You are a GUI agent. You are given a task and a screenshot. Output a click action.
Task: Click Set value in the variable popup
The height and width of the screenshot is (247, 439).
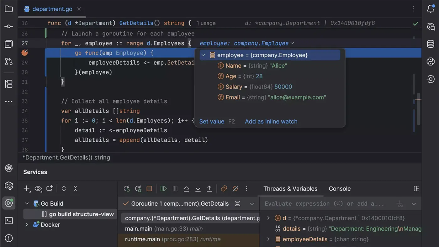click(212, 122)
